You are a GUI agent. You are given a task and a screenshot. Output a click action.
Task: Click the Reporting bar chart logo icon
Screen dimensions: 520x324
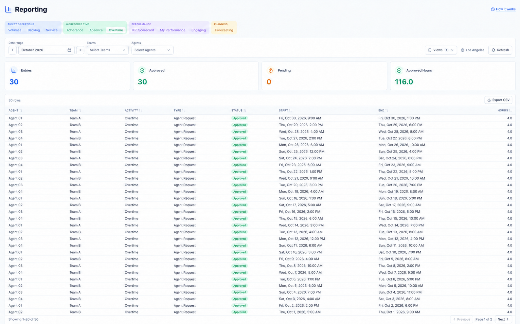8,9
